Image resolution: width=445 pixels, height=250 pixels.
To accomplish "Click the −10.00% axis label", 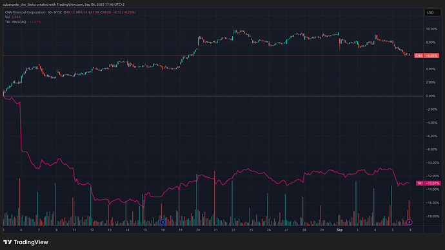I will pos(432,163).
